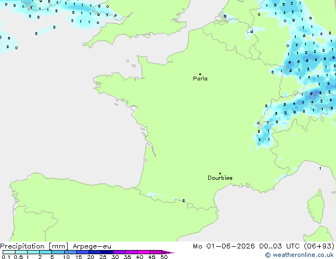
Task: Select the 2–5 mm legend color swatch
Action: (46, 252)
